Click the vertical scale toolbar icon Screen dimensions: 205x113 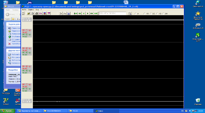[x=61, y=13]
